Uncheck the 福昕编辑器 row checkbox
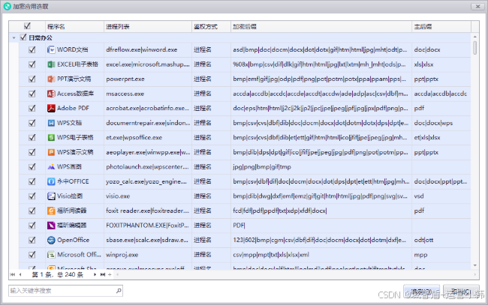The width and height of the screenshot is (488, 305). pos(32,225)
